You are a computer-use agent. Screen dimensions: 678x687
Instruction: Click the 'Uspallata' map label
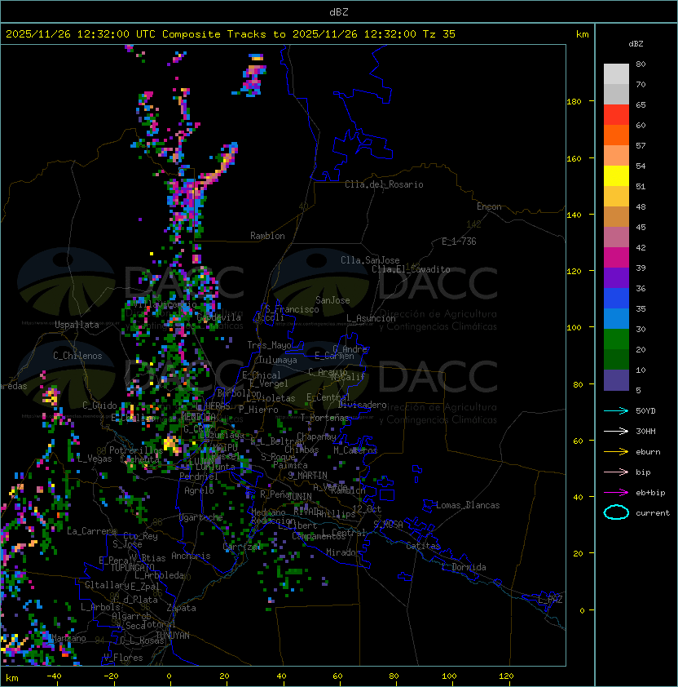pyautogui.click(x=77, y=325)
